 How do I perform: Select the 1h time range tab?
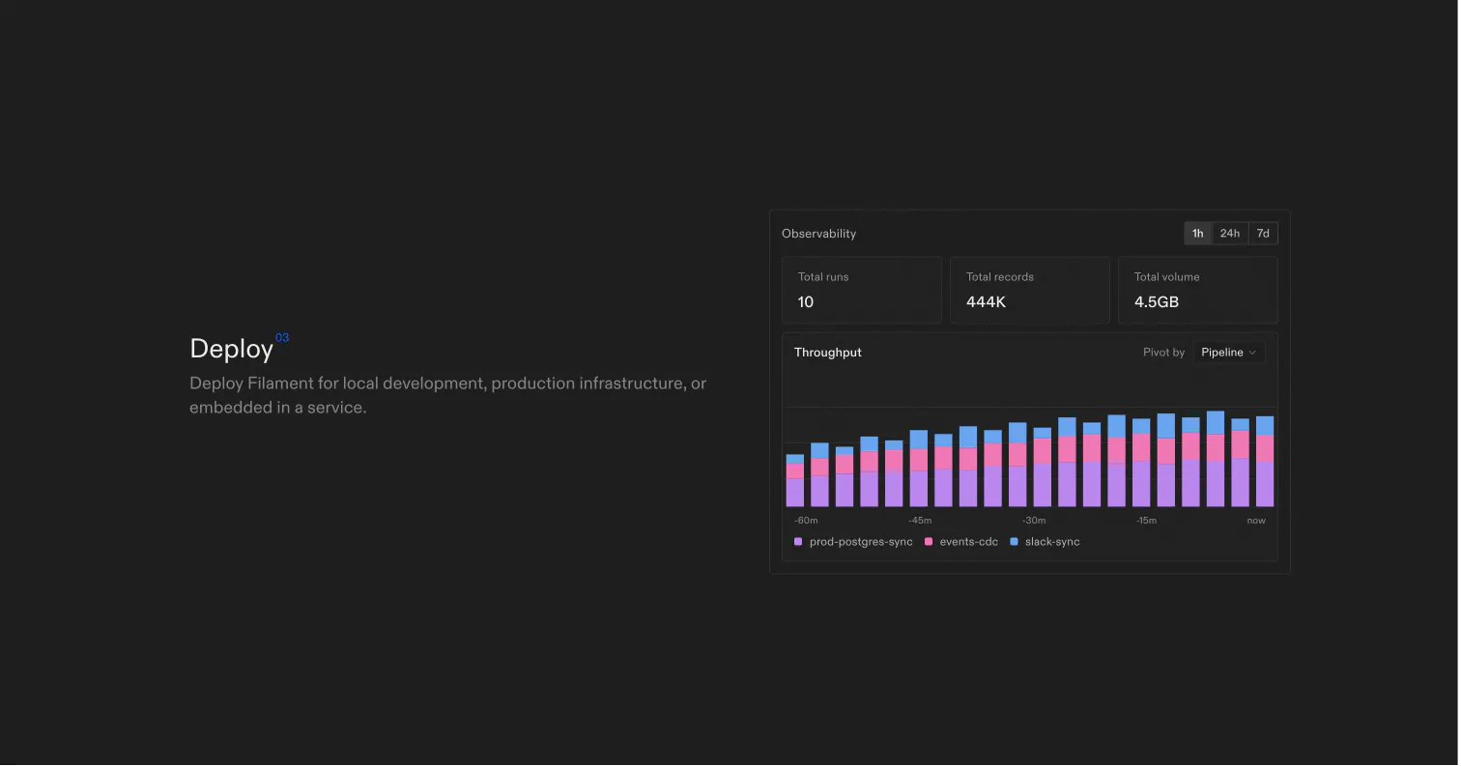click(1198, 234)
